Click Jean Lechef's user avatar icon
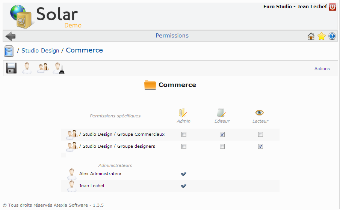 coord(72,186)
